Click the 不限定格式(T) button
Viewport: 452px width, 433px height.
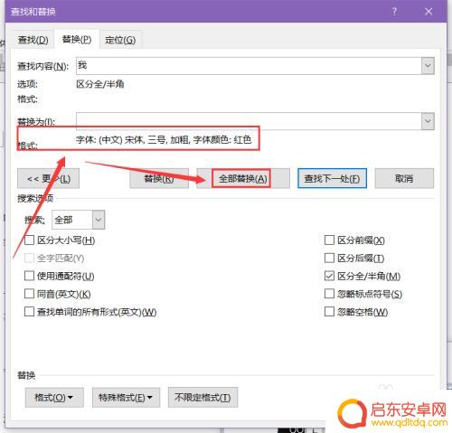(x=202, y=398)
